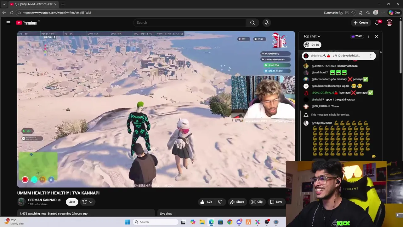Open Microsoft Store from the taskbar
The height and width of the screenshot is (227, 403).
tap(220, 222)
